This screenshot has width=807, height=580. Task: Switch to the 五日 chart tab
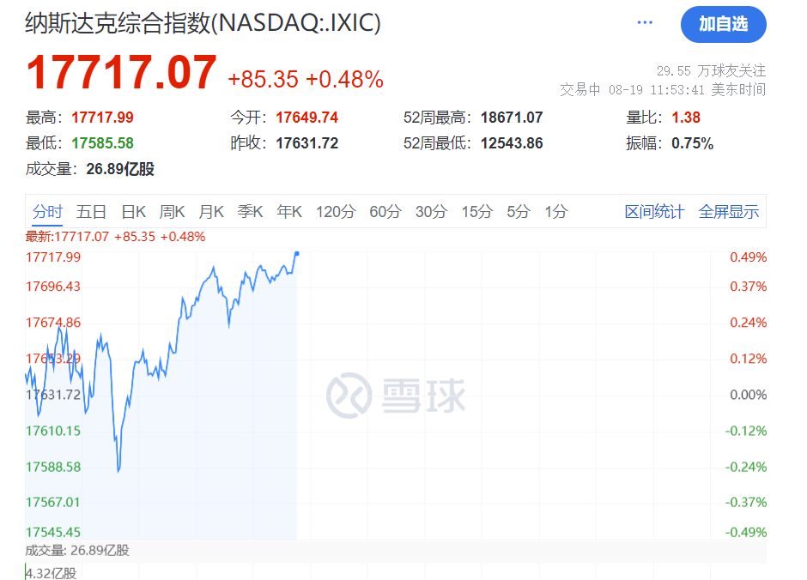[x=91, y=211]
